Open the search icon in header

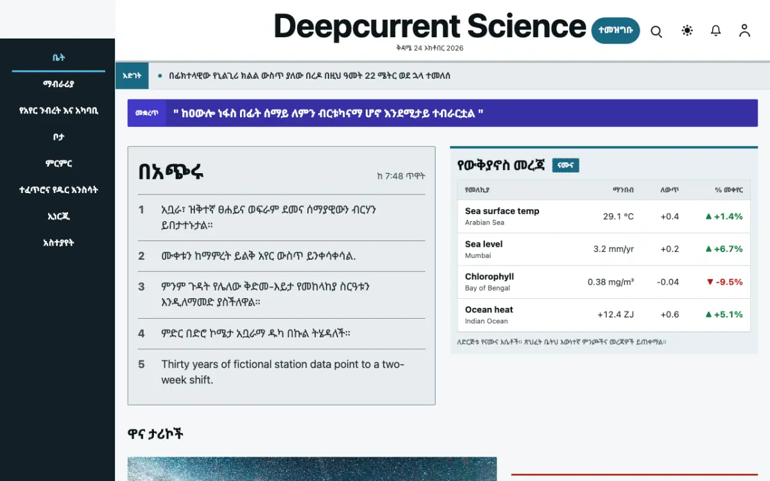click(x=656, y=31)
